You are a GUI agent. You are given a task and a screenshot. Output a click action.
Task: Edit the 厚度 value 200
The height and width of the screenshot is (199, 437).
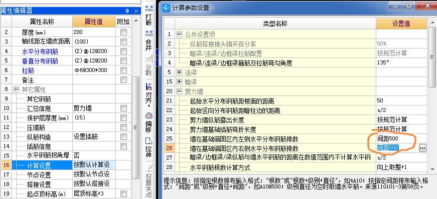click(x=94, y=32)
